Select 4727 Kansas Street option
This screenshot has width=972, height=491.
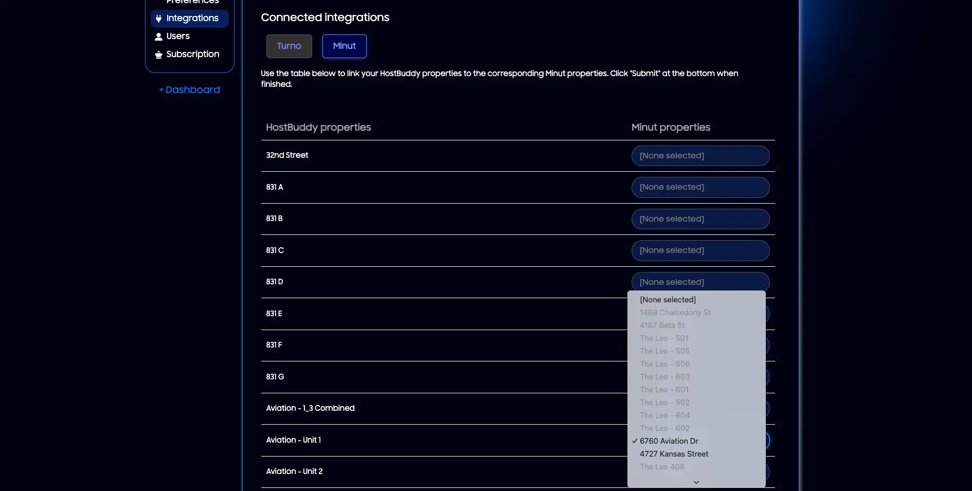click(x=696, y=454)
